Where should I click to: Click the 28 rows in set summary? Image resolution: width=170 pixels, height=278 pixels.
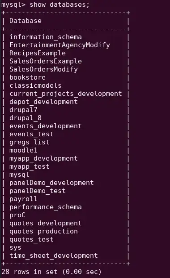(x=51, y=272)
